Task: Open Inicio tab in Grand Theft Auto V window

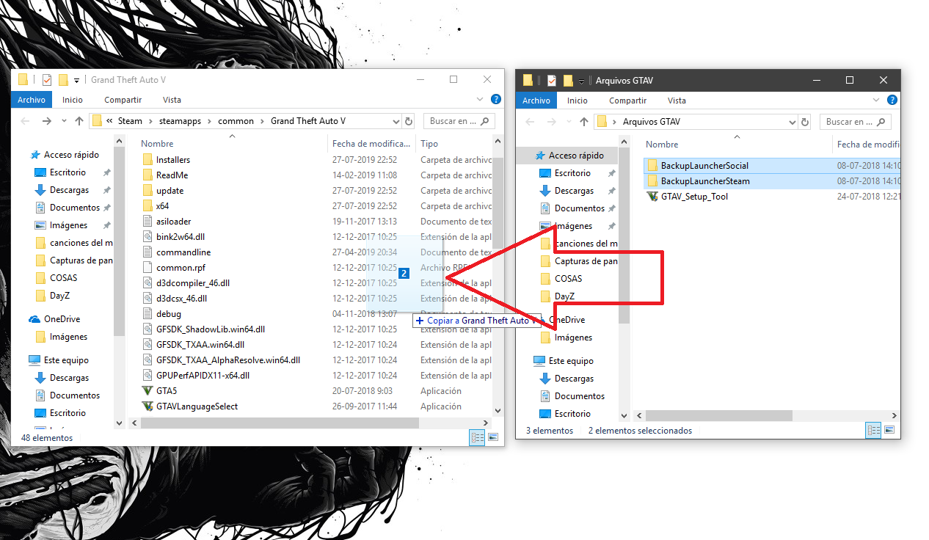Action: [x=73, y=100]
